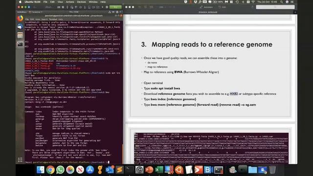Launch Google Chrome from the dock
313x176 pixels.
click(50, 170)
